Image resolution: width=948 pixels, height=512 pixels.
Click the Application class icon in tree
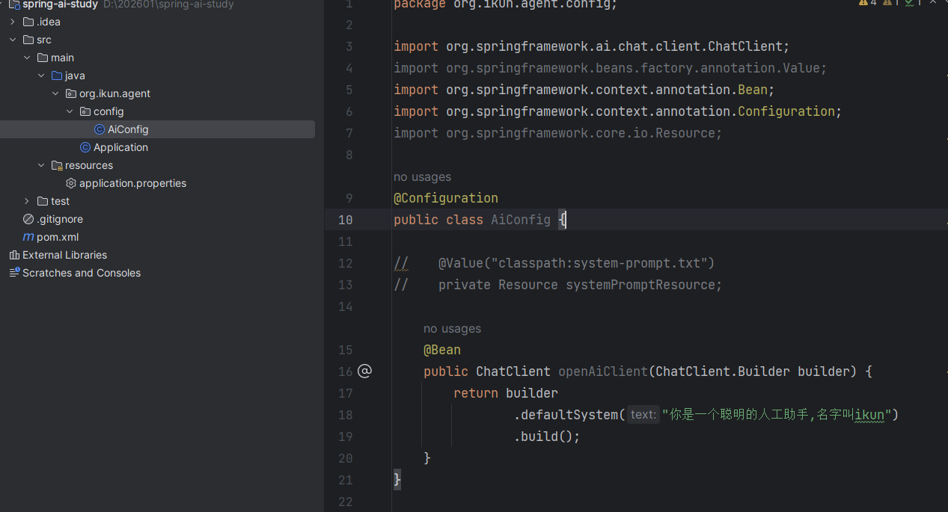point(85,147)
